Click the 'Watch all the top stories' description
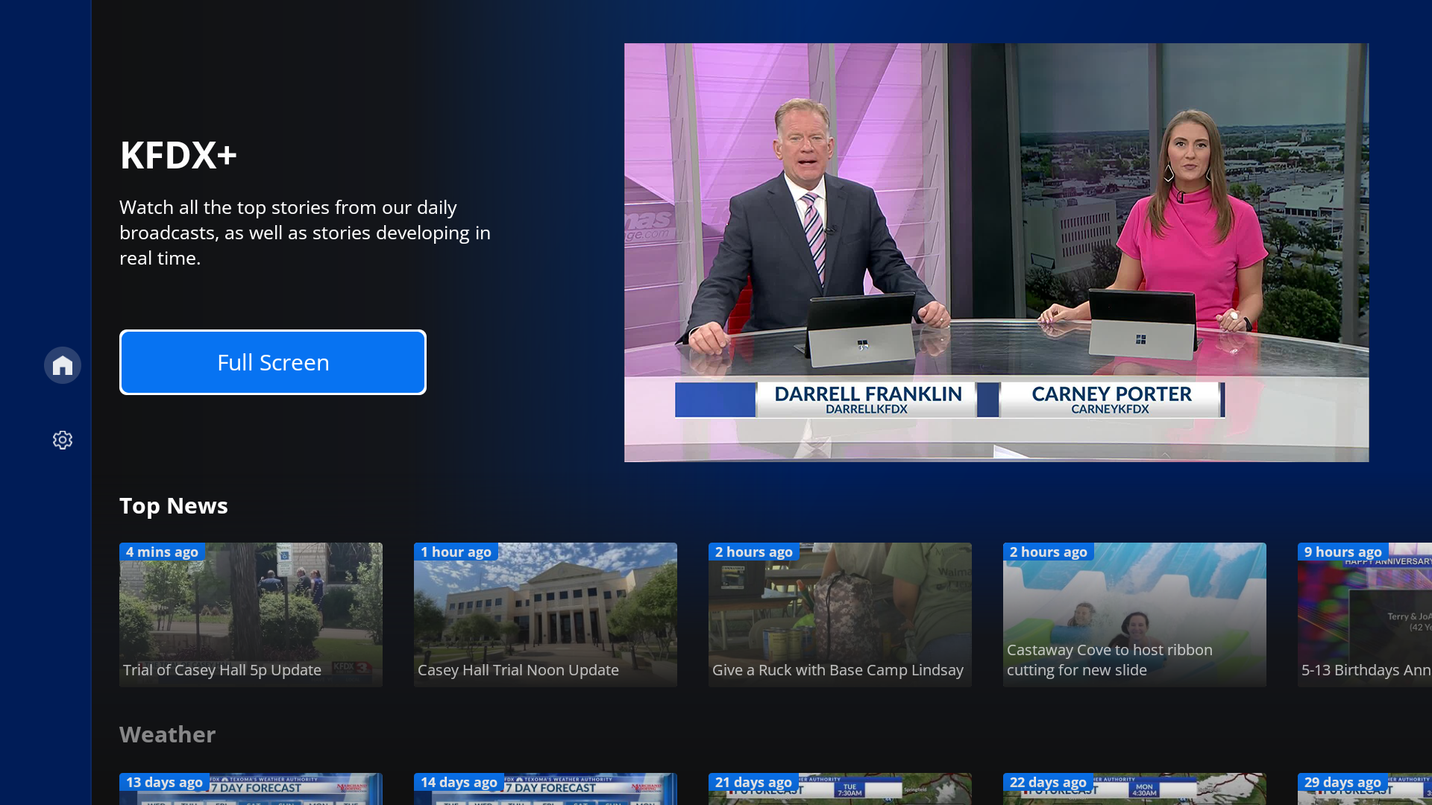The height and width of the screenshot is (805, 1432). pos(305,233)
